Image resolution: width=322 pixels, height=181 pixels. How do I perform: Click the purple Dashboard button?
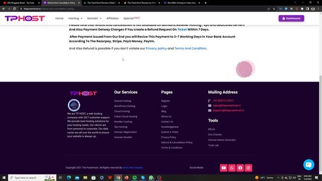point(291,19)
